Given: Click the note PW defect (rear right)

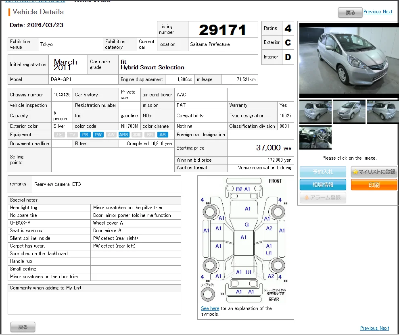Looking at the screenshot, I should click(x=115, y=238).
